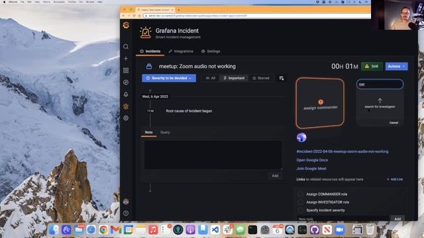Click the New task input field
The width and height of the screenshot is (424, 238).
(x=343, y=219)
